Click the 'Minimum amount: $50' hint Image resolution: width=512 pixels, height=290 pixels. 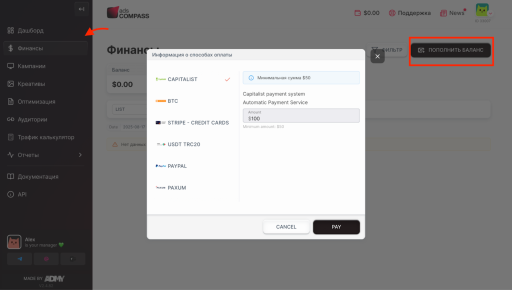click(263, 126)
